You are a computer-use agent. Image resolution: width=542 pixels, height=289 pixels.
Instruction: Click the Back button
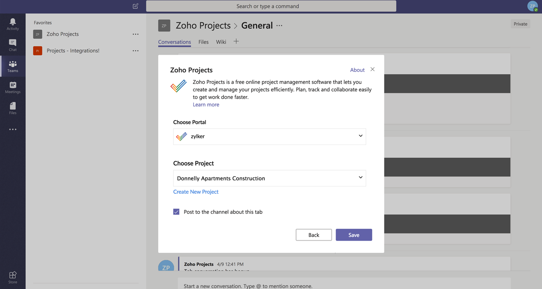click(314, 235)
